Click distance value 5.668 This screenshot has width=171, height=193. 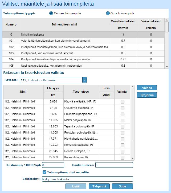tap(53, 102)
